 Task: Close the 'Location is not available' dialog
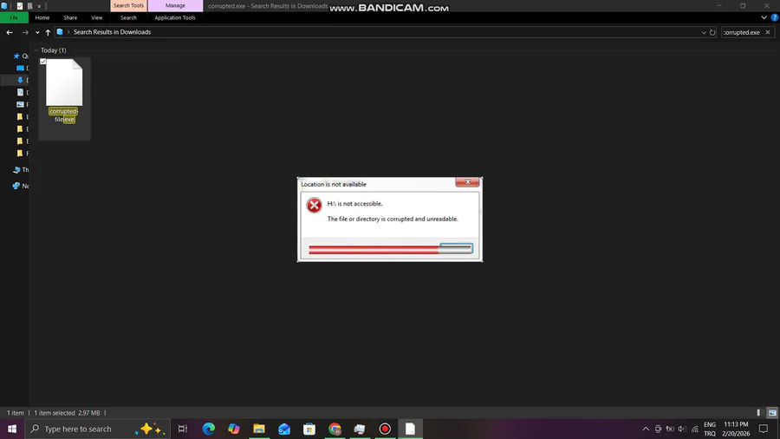468,182
